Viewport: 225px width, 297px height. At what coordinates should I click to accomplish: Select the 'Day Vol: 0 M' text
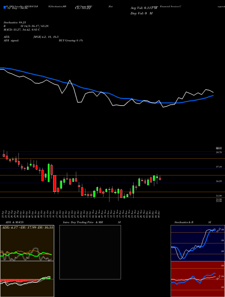(x=141, y=13)
